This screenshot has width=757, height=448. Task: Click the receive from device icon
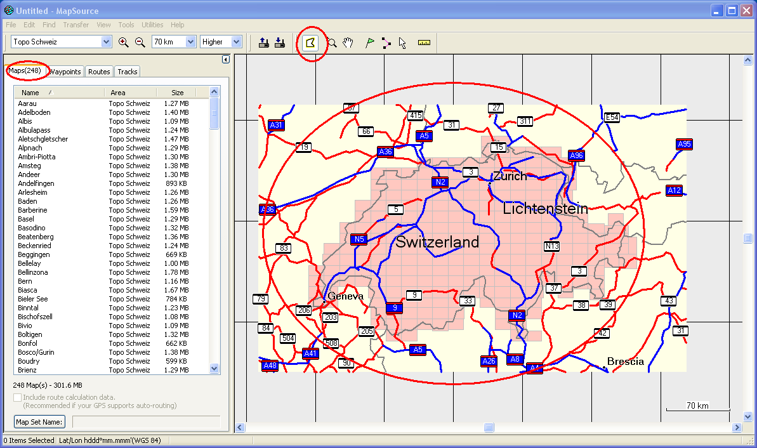(280, 43)
